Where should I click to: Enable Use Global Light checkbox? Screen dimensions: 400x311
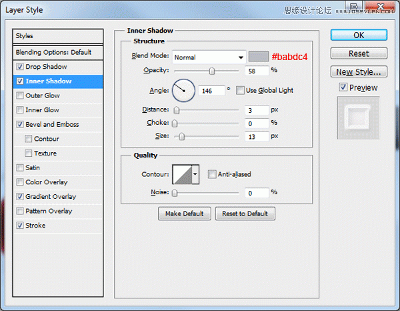(x=240, y=90)
